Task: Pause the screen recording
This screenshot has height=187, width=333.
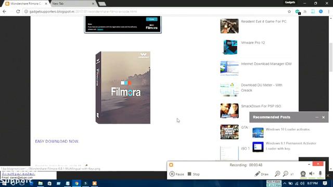Action: [177, 174]
